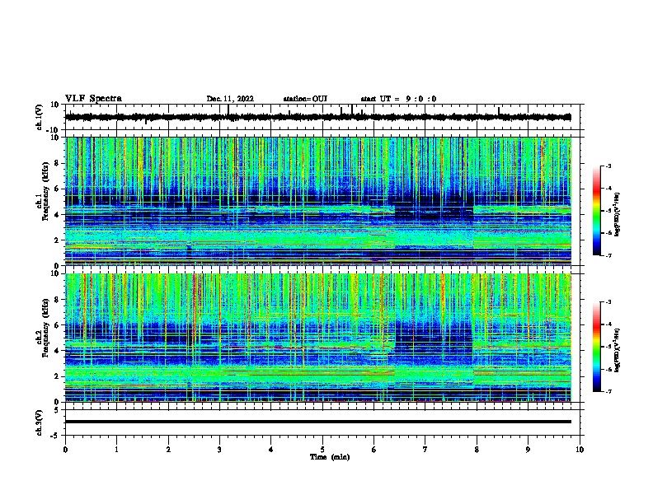Click the "-7" label on ch.2 colorbar
This screenshot has width=653, height=504.
click(608, 392)
